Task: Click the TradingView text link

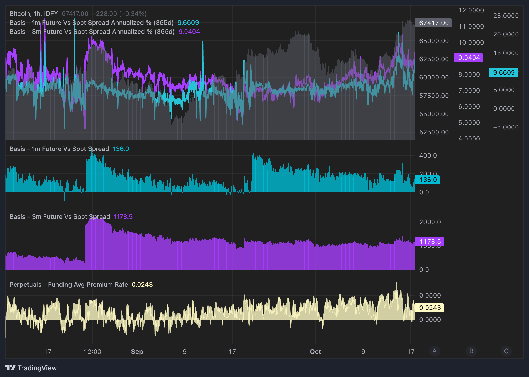Action: pyautogui.click(x=37, y=368)
